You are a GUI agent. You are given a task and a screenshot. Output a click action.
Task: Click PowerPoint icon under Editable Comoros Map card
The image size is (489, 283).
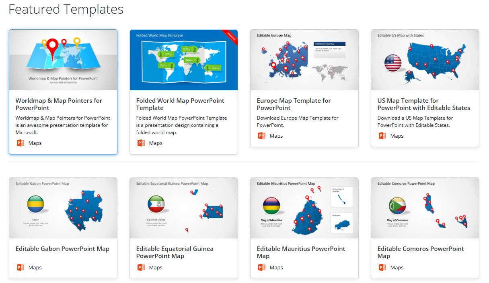tap(382, 267)
